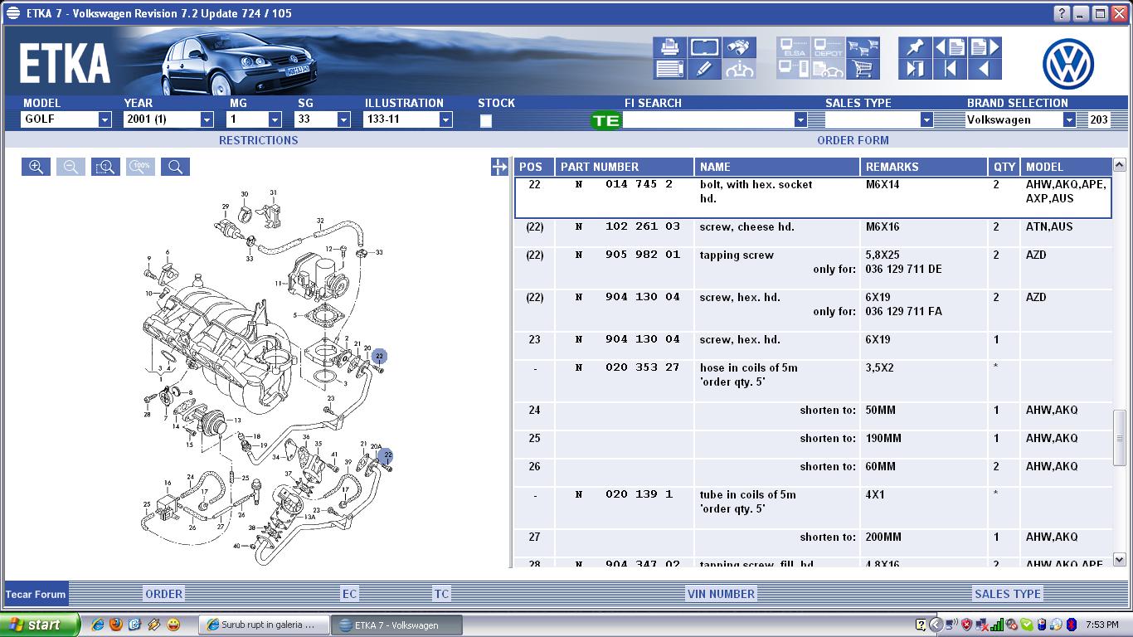Click the REMARKS column header
Viewport: 1133px width, 637px height.
[924, 167]
